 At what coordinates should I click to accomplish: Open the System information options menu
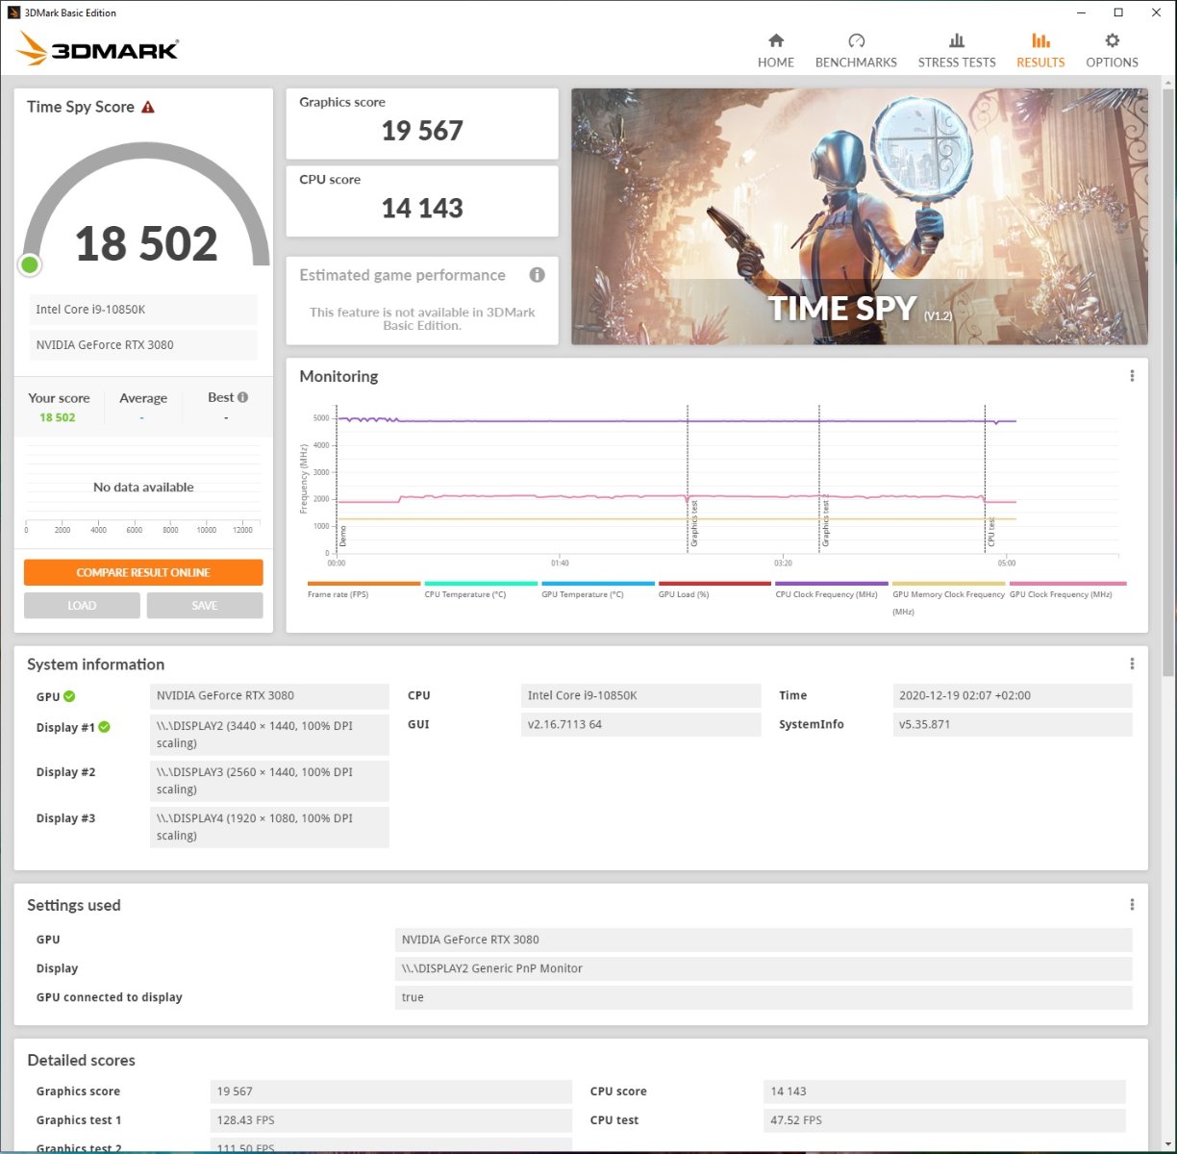1132,664
